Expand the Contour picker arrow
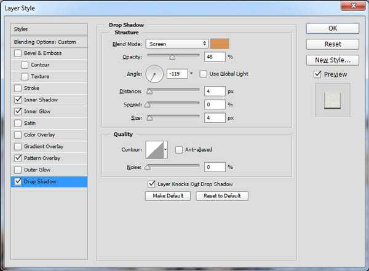This screenshot has width=369, height=271. (165, 149)
